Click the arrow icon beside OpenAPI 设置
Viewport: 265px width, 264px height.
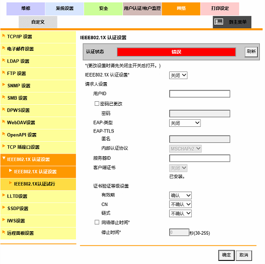pos(4,134)
